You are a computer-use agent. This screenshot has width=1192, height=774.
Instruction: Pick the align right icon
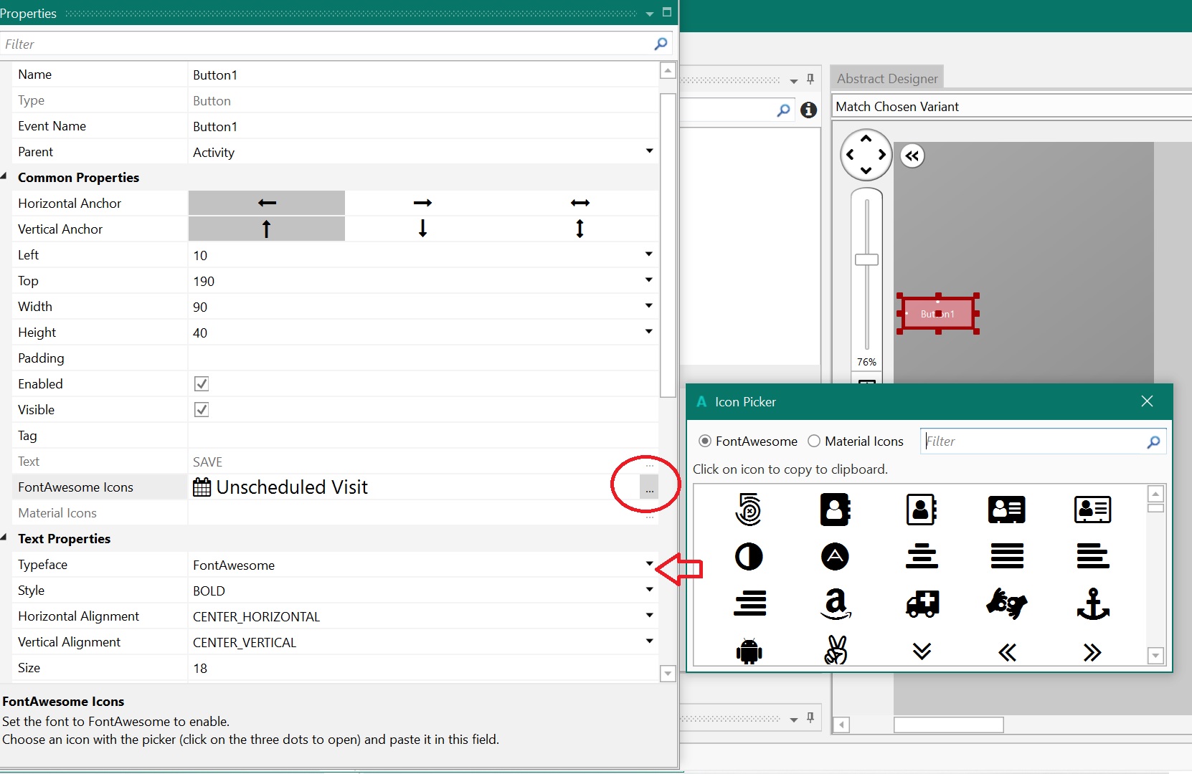coord(749,603)
